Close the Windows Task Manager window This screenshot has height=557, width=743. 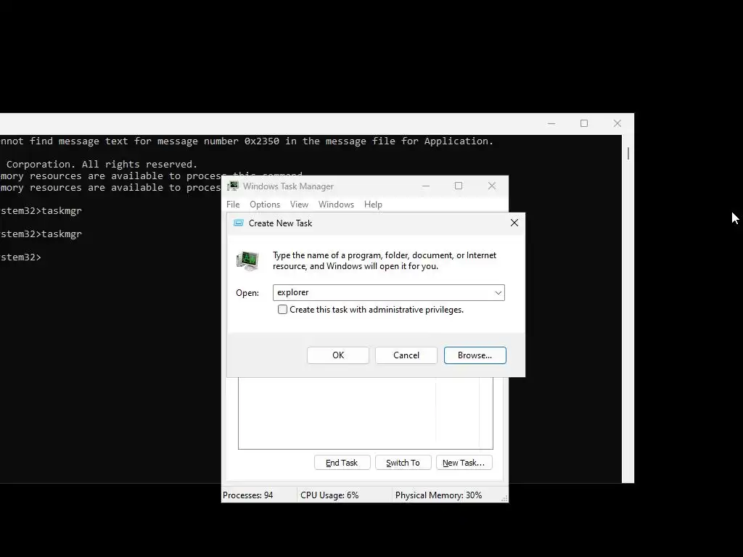pyautogui.click(x=492, y=186)
